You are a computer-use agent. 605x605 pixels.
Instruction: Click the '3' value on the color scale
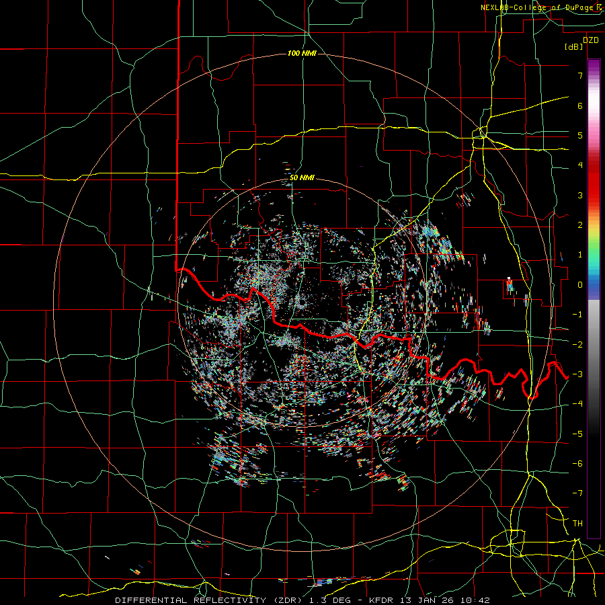click(580, 195)
